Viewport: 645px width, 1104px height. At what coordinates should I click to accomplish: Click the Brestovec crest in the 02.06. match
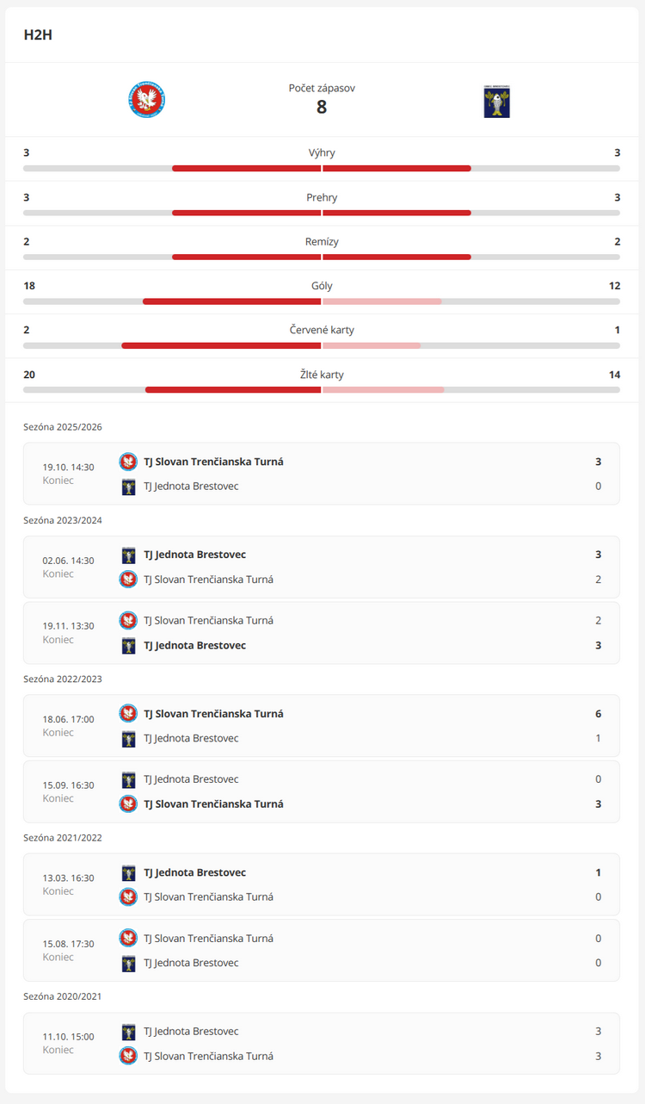click(128, 555)
